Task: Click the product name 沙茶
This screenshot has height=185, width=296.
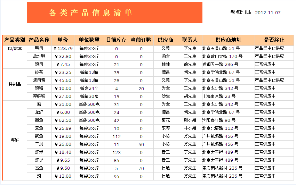Action: pos(39,72)
